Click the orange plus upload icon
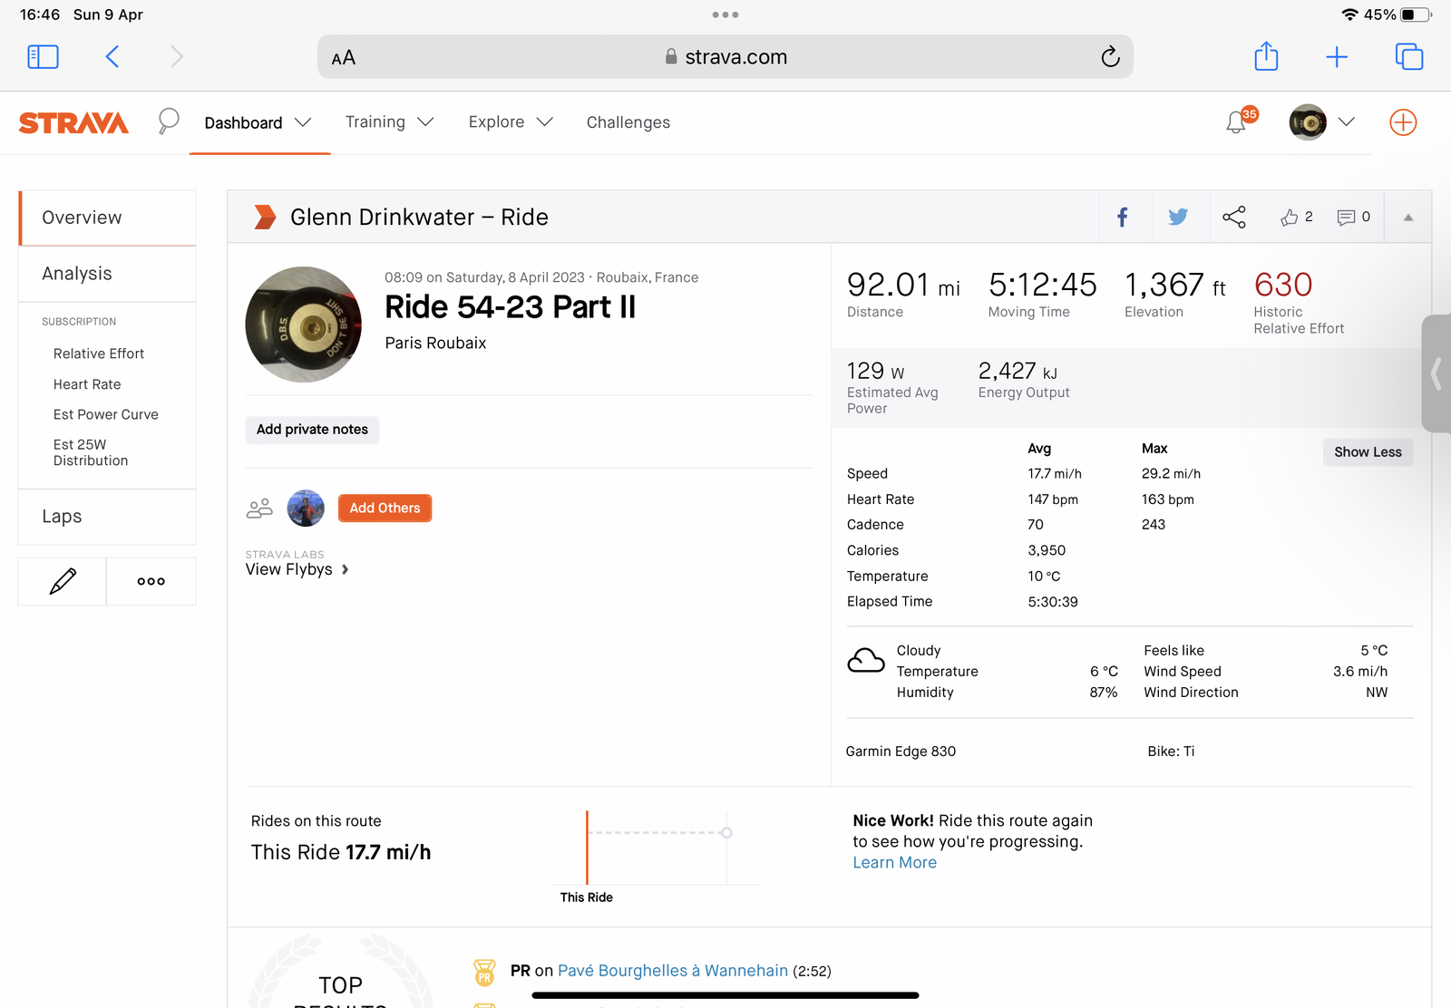The height and width of the screenshot is (1008, 1451). pyautogui.click(x=1403, y=122)
